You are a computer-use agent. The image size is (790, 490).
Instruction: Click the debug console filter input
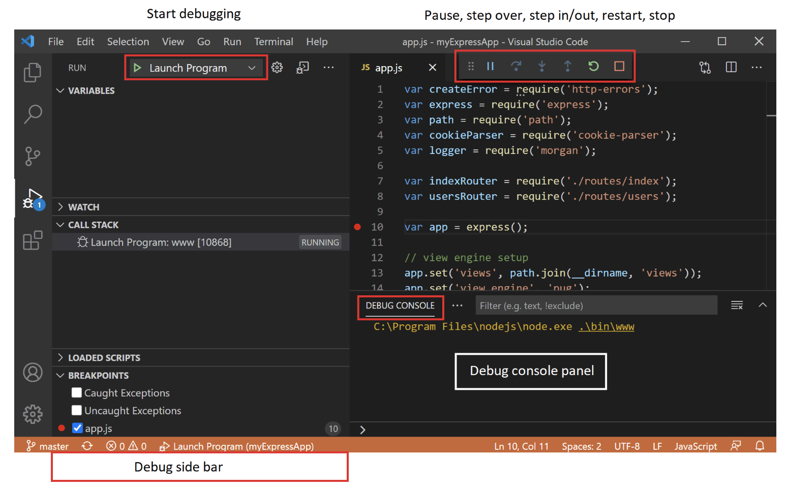pyautogui.click(x=596, y=305)
